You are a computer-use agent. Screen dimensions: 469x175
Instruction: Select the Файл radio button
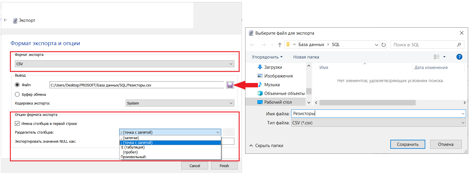pos(17,85)
